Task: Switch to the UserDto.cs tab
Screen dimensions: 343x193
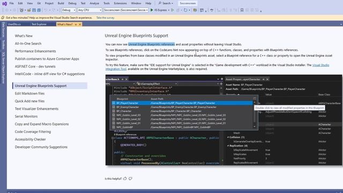Action: click(x=14, y=24)
